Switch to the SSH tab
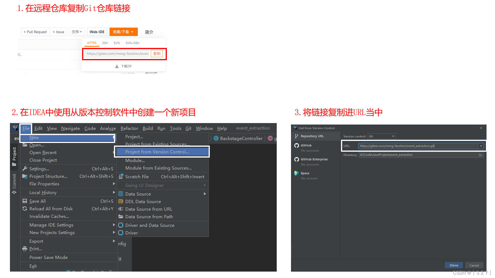Image resolution: width=495 pixels, height=278 pixels. point(105,43)
